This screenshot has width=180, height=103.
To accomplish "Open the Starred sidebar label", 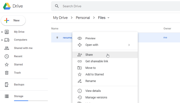I will pos(18,65).
